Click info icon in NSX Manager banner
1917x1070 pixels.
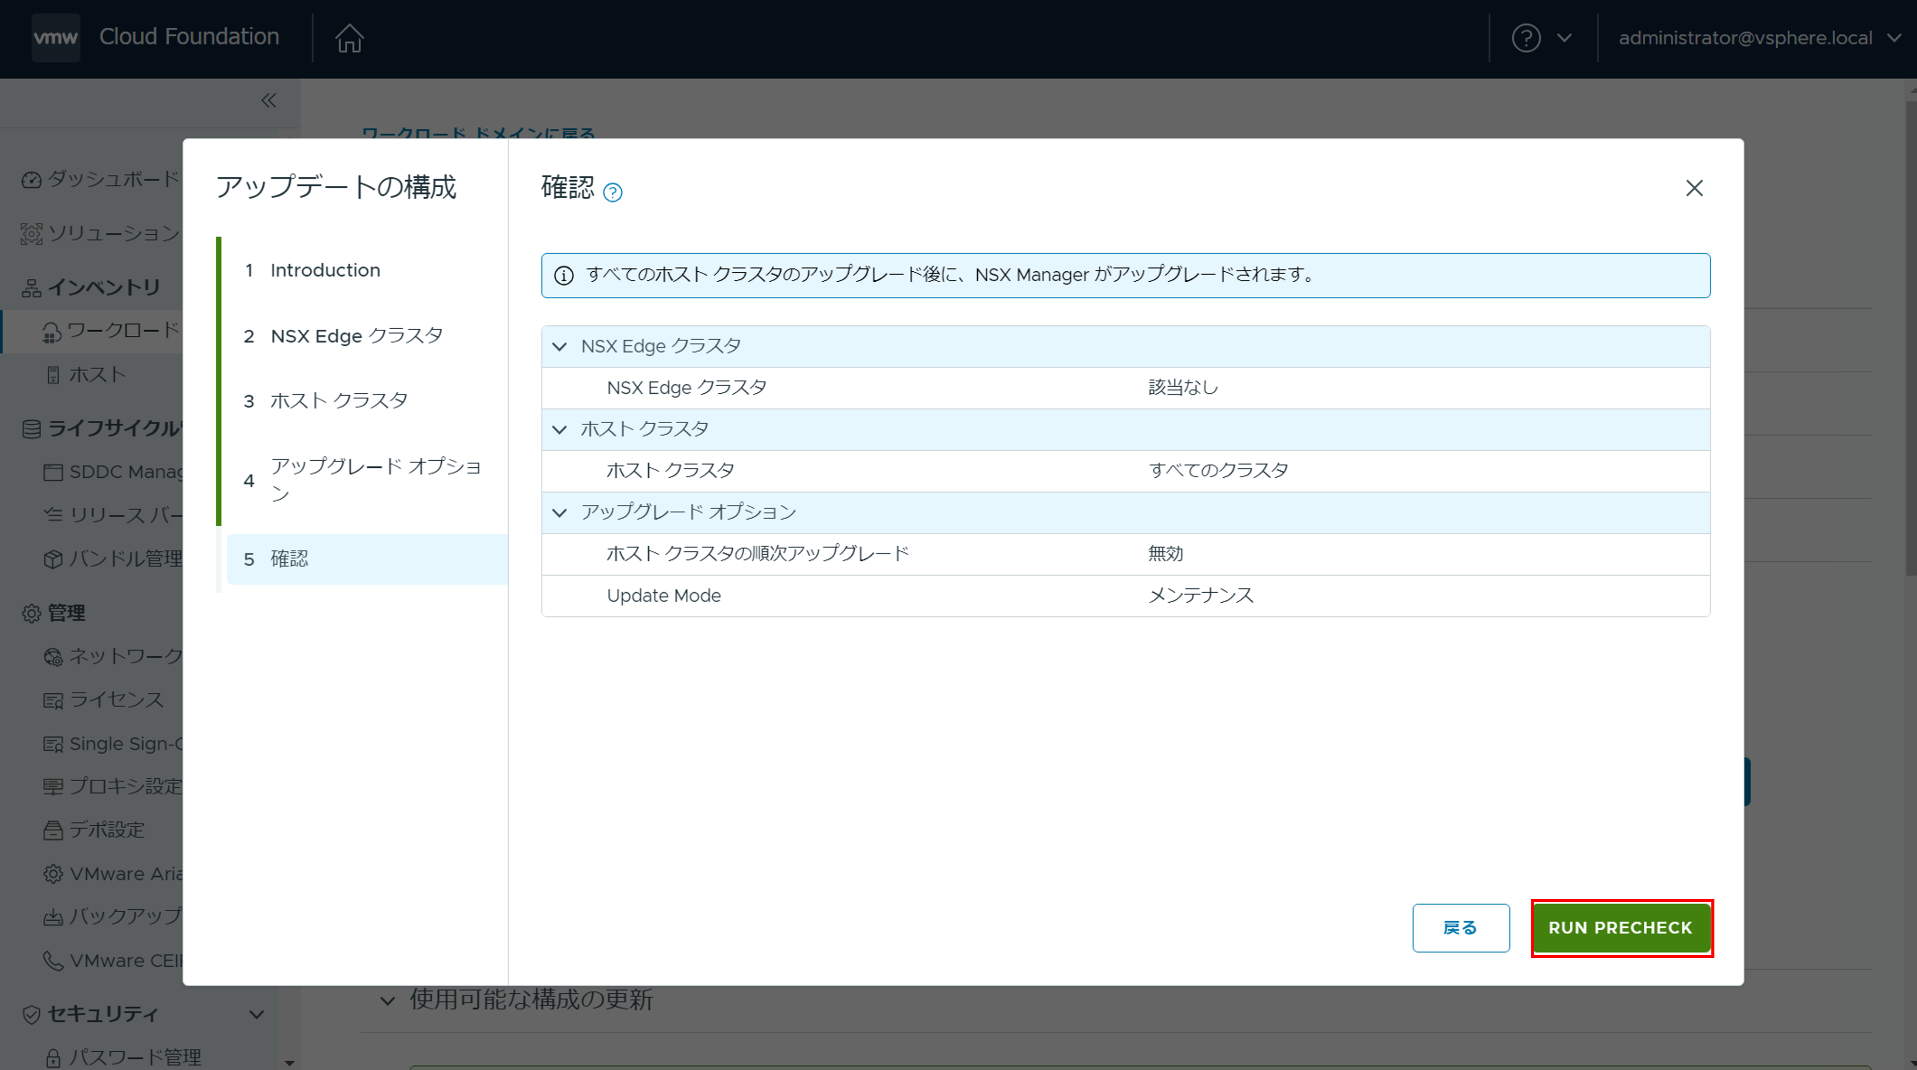(x=563, y=275)
